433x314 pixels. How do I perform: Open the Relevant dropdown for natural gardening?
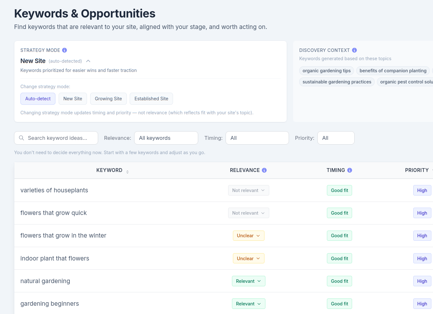point(249,281)
